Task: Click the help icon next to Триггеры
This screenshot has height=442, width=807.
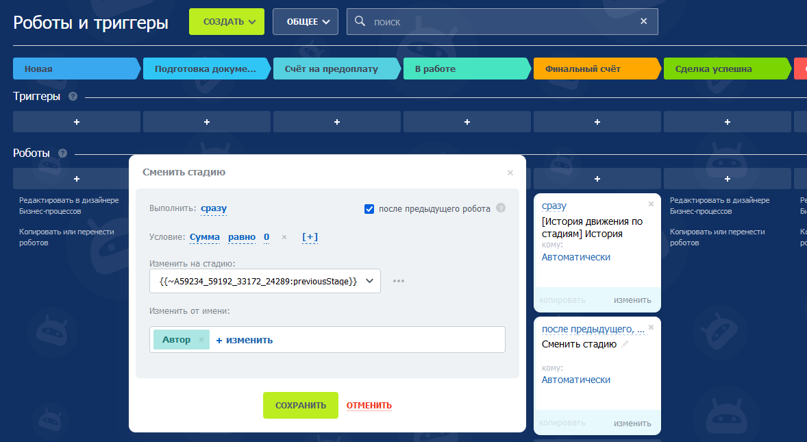Action: click(73, 97)
